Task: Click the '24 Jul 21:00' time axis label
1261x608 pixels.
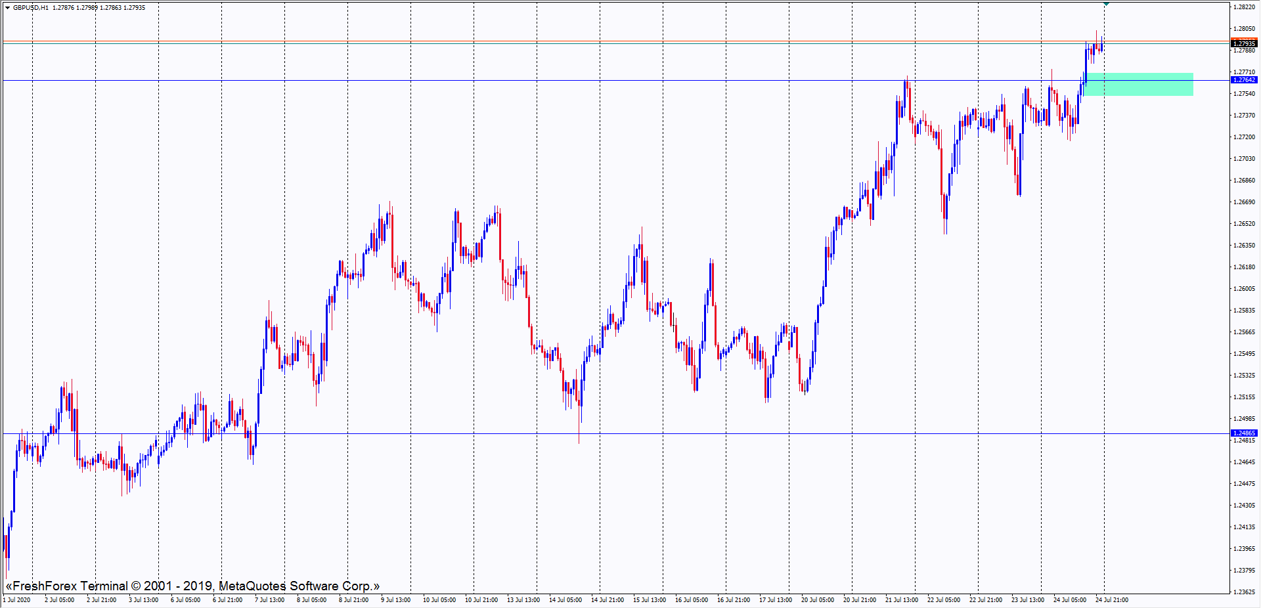Action: coord(1112,599)
